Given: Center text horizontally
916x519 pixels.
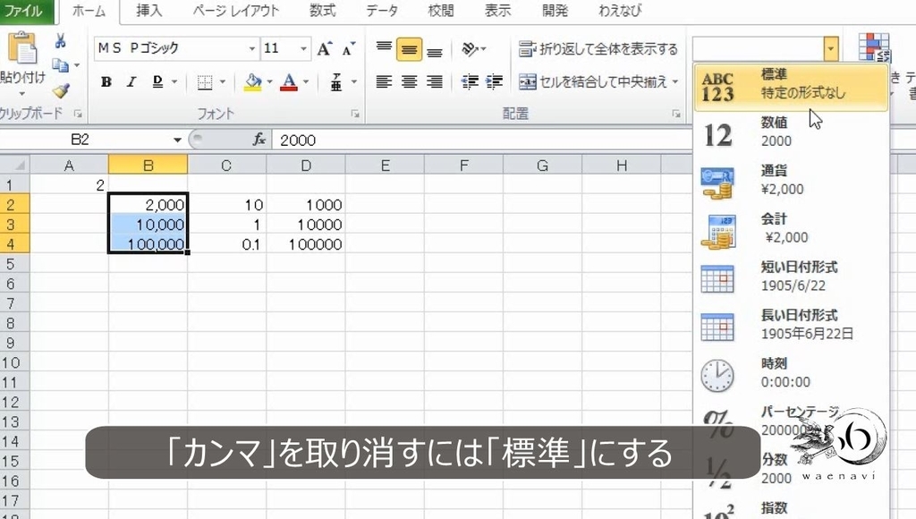Looking at the screenshot, I should click(x=409, y=81).
